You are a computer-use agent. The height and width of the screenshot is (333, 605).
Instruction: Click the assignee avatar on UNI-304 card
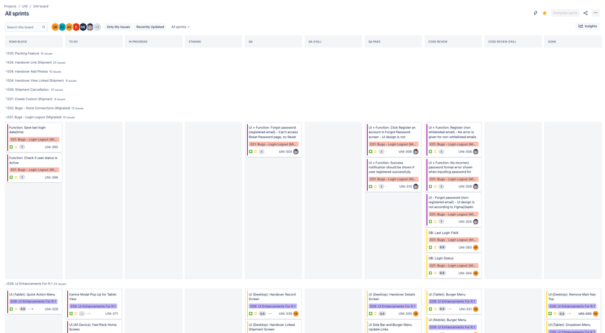pyautogui.click(x=296, y=151)
